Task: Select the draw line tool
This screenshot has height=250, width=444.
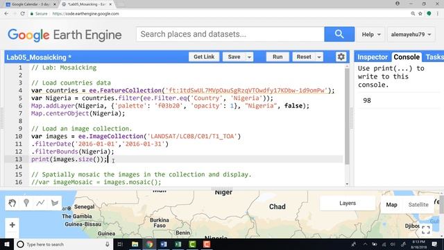Action: (40, 203)
